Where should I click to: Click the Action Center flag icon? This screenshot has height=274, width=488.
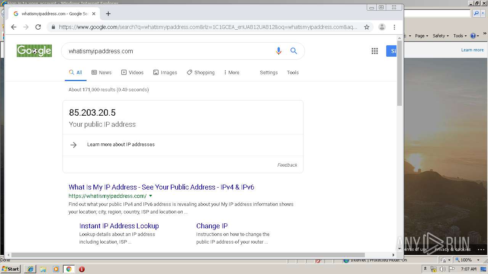(x=452, y=269)
